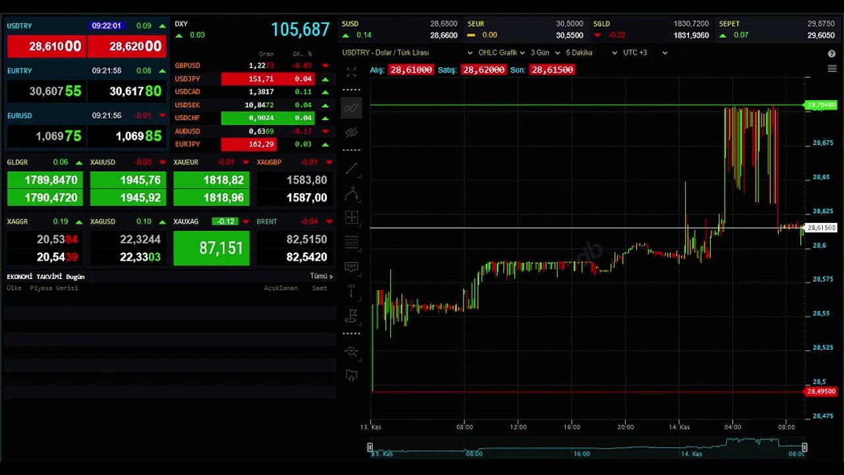The height and width of the screenshot is (475, 844).
Task: Click the XAUXAG change badge -0.12
Action: [x=226, y=222]
